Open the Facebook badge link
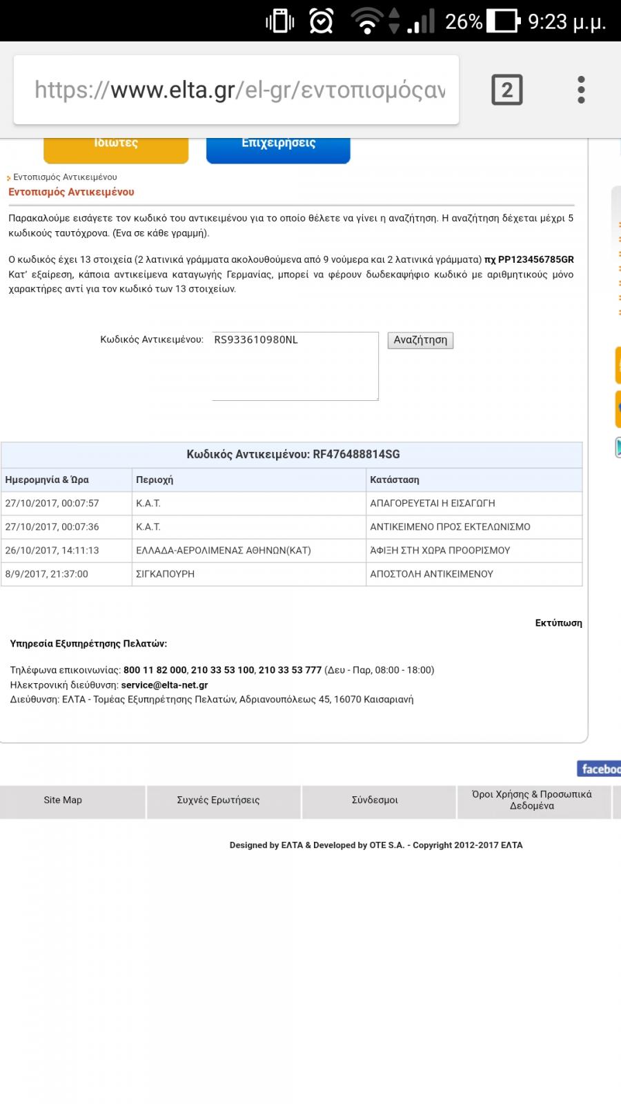The width and height of the screenshot is (621, 1104). coord(599,769)
